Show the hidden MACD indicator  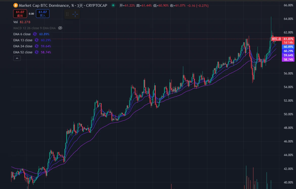pyautogui.click(x=60, y=28)
